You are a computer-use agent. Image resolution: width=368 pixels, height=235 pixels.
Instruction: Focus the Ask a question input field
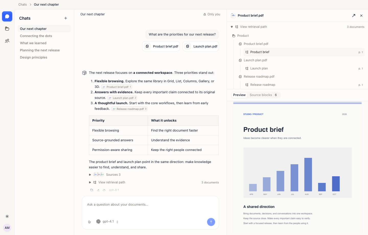(x=150, y=205)
